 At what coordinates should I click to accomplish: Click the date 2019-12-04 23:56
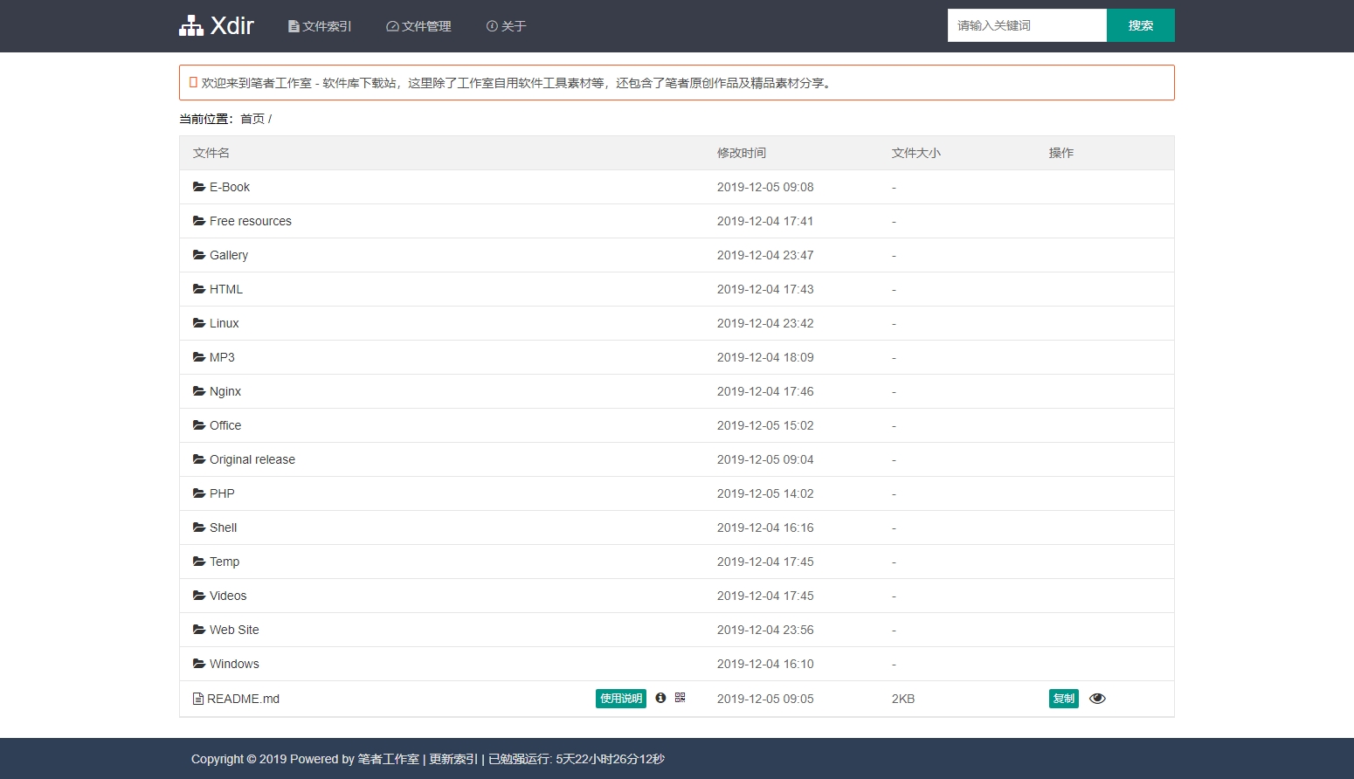coord(765,630)
